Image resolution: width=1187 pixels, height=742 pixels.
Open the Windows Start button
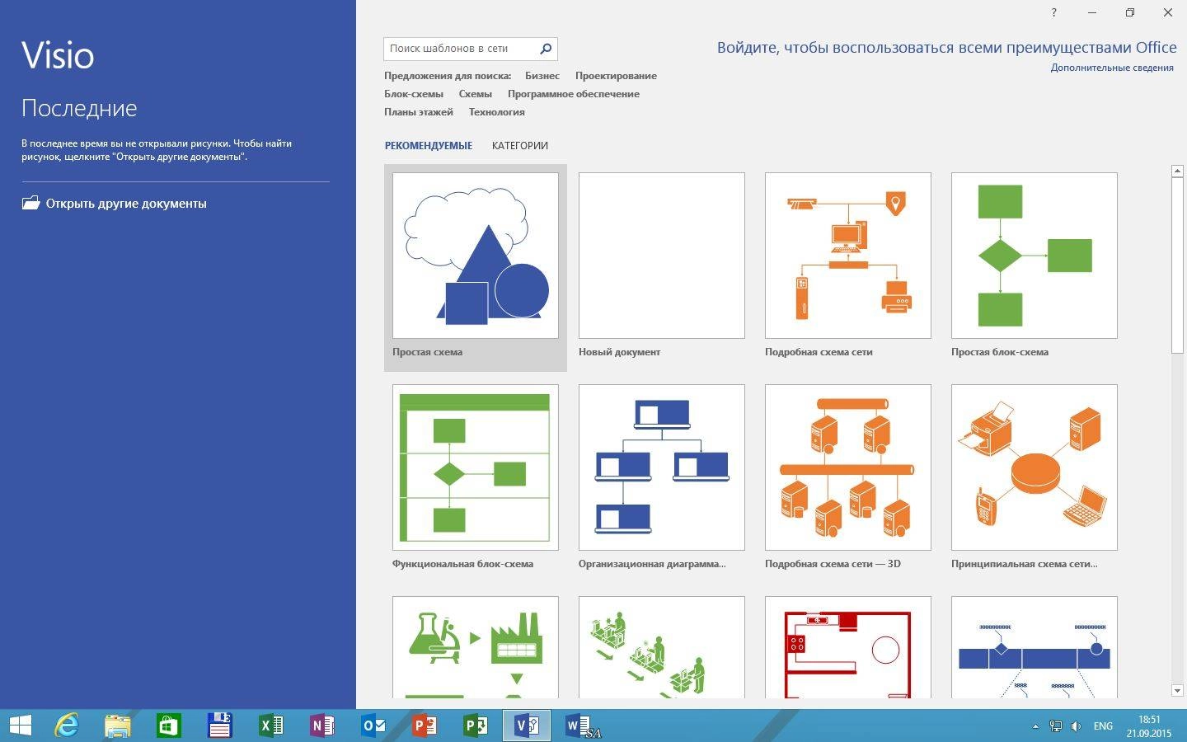coord(20,726)
